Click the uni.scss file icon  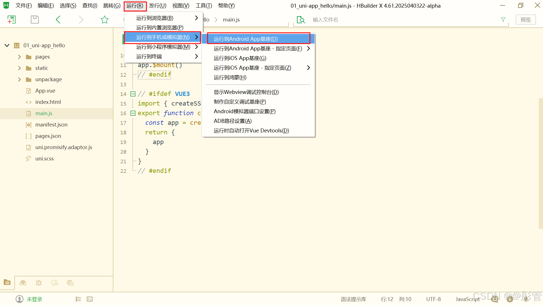29,159
